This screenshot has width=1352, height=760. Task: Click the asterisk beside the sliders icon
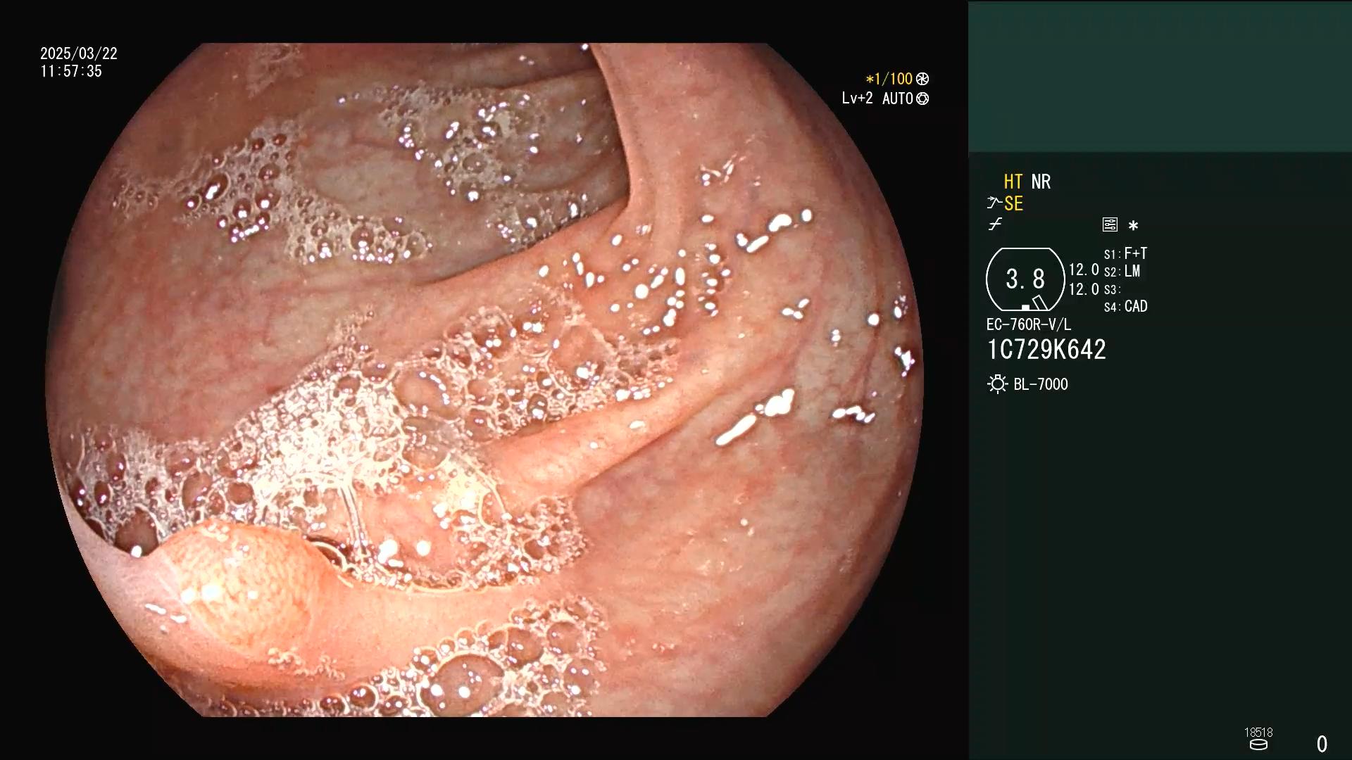tap(1133, 225)
